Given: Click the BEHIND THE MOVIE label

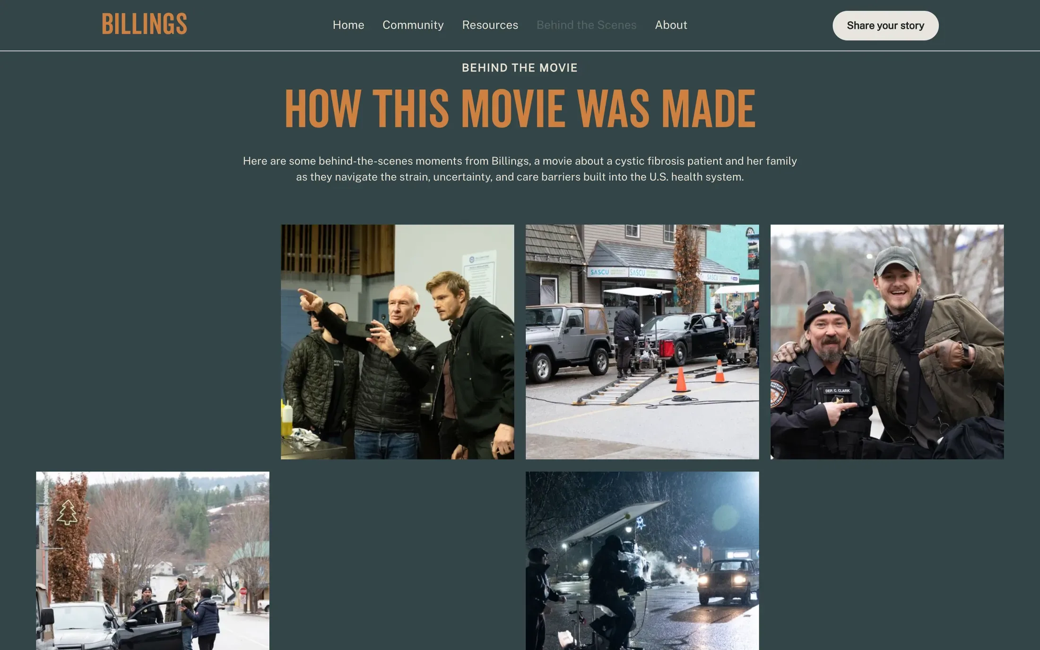Looking at the screenshot, I should [520, 68].
